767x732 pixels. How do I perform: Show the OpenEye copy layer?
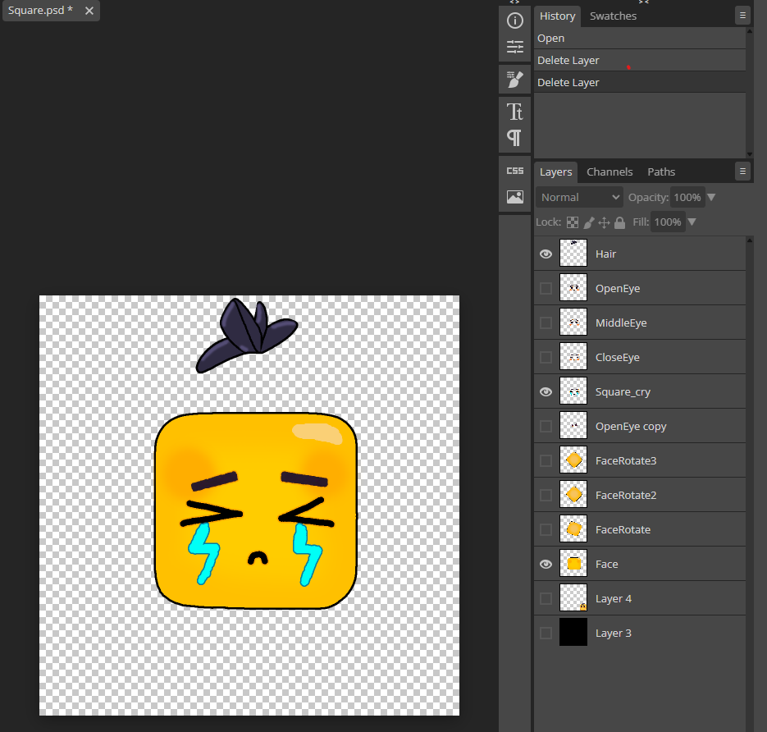pyautogui.click(x=546, y=426)
